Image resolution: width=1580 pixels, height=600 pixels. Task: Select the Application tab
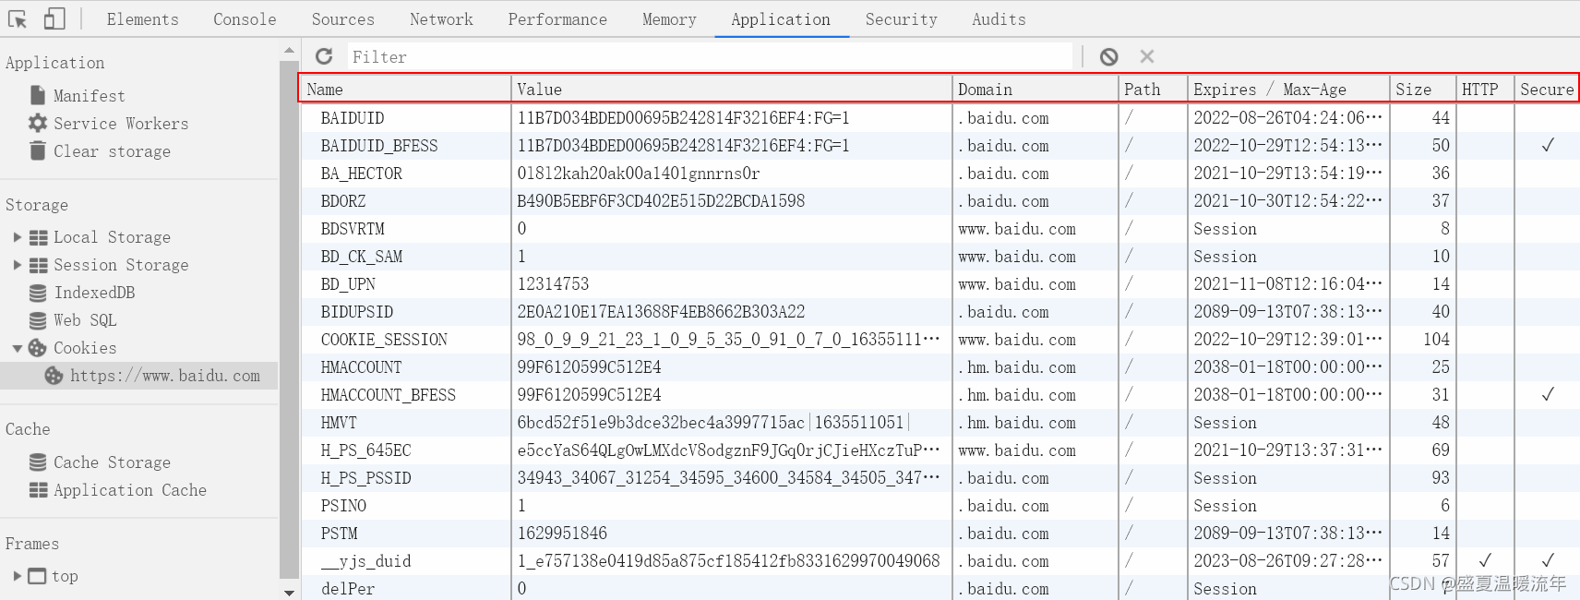[781, 18]
